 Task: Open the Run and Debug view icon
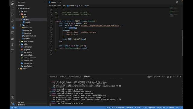(13, 21)
